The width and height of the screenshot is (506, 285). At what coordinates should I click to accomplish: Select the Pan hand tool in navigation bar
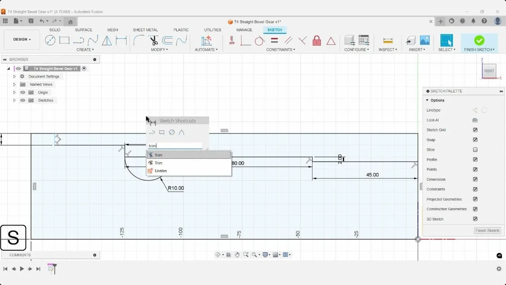tap(237, 255)
